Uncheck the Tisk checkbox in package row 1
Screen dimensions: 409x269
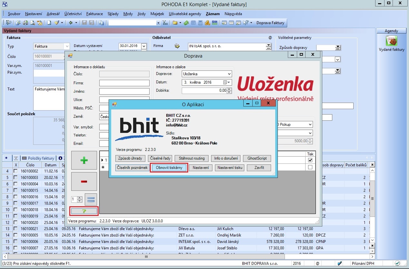click(310, 160)
